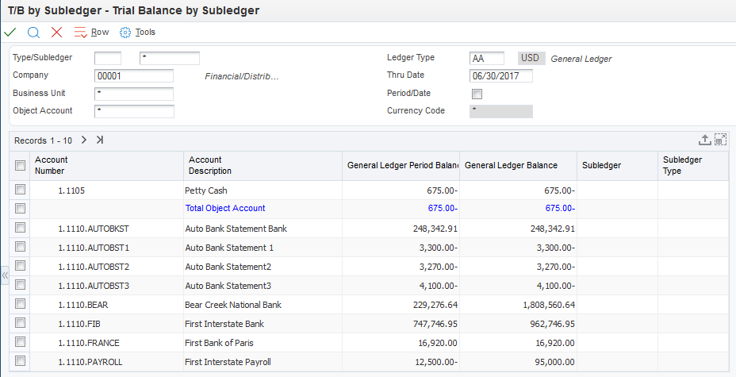Image resolution: width=736 pixels, height=377 pixels.
Task: Jump to the last records page
Action: (x=100, y=140)
